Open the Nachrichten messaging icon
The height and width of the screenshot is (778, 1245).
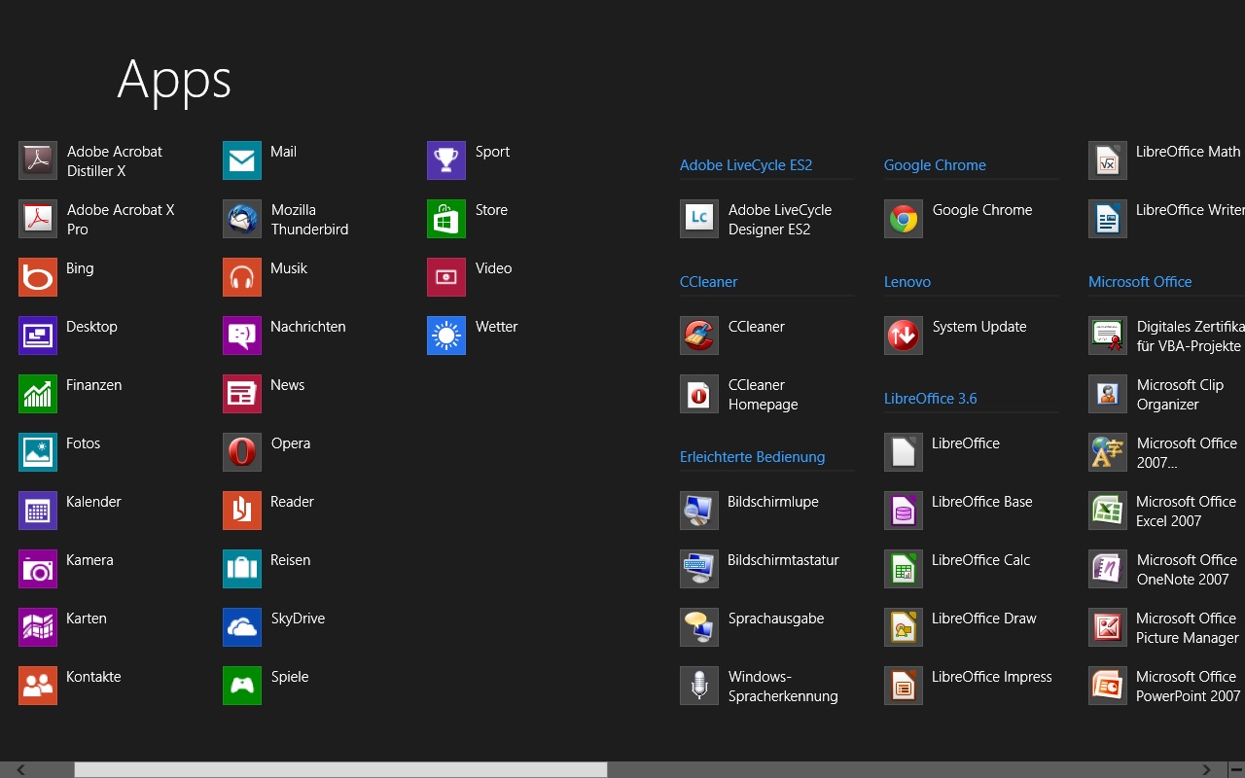click(x=242, y=336)
